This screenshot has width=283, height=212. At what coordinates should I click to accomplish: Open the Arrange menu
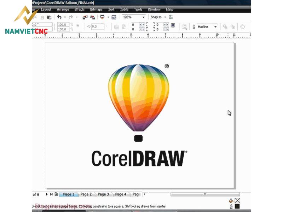pos(63,10)
